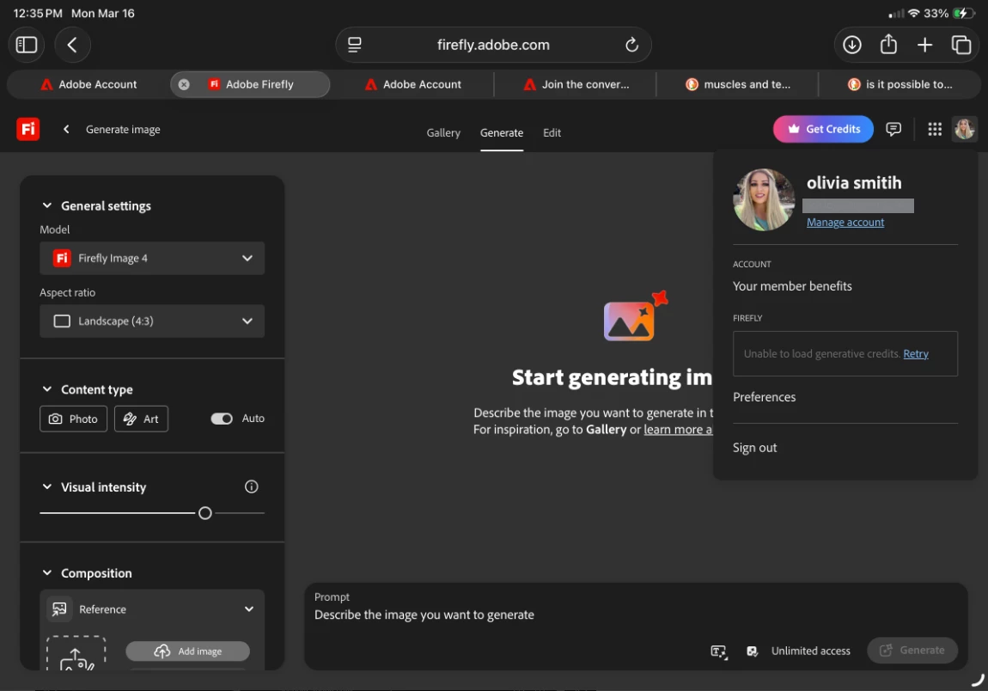Click the Generate button

click(x=912, y=650)
